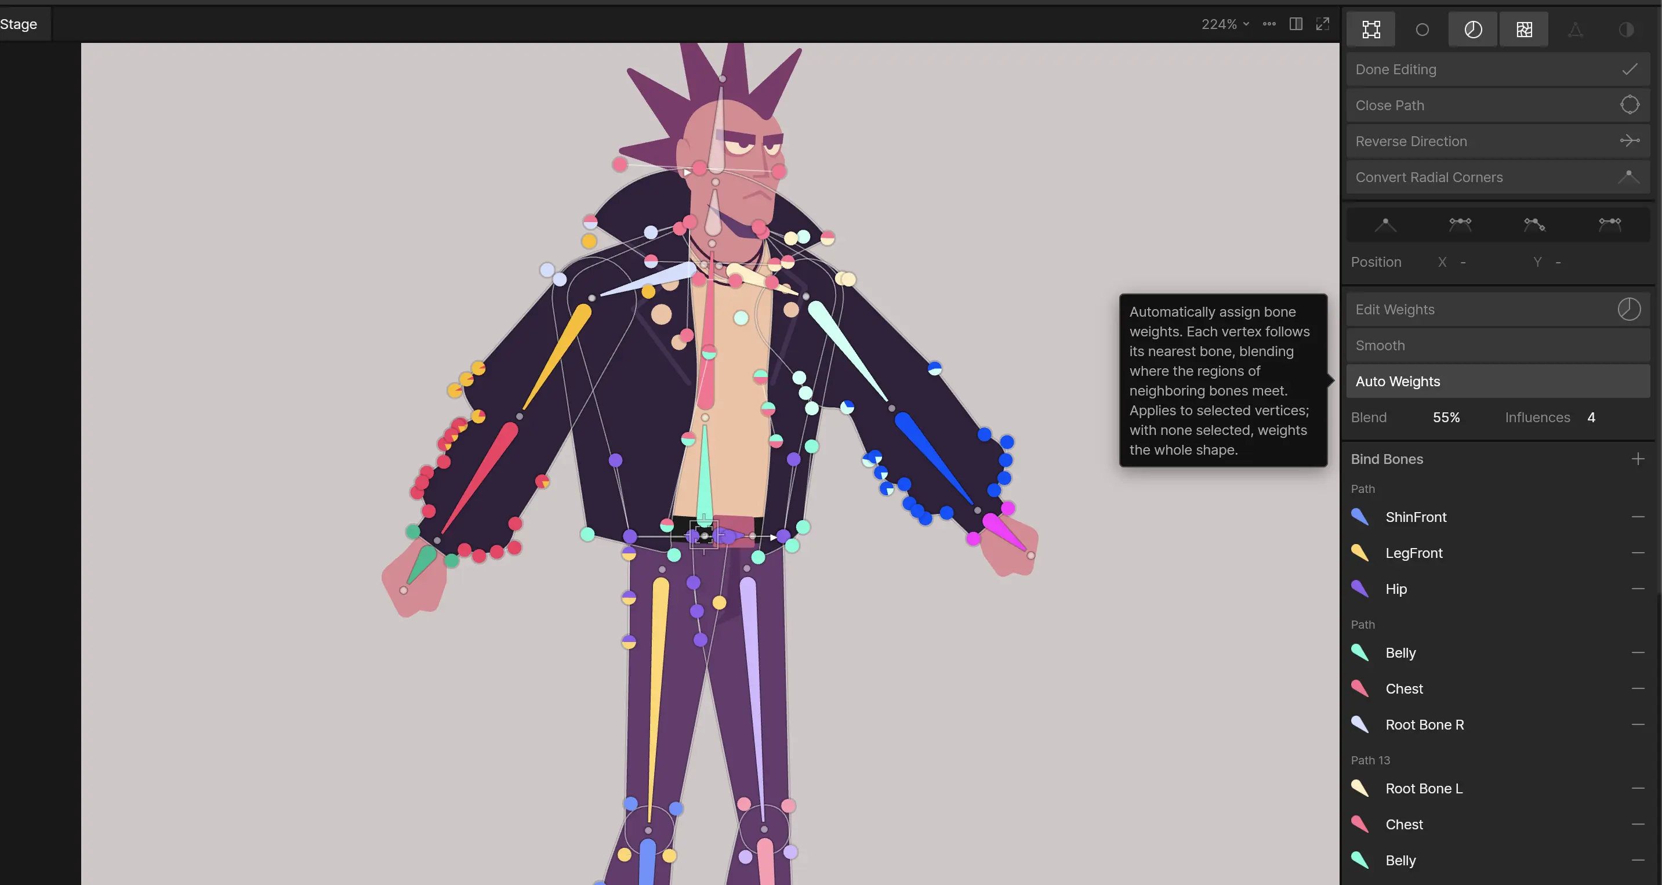This screenshot has height=885, width=1662.
Task: Toggle the split view layout icon
Action: pyautogui.click(x=1296, y=24)
